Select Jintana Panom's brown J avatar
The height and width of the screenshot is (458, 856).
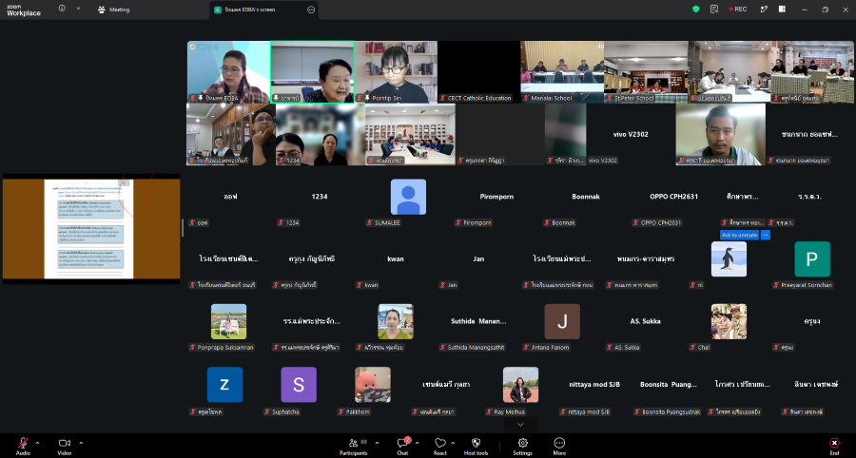(562, 322)
